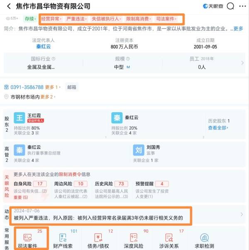The image size is (249, 250).
Task: Open 求职检测 service icon
Action: 204,239
